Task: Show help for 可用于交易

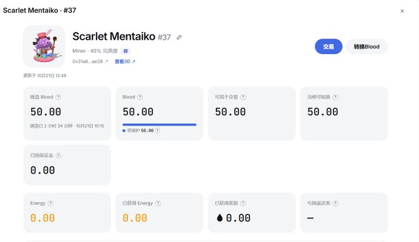Action: 243,97
